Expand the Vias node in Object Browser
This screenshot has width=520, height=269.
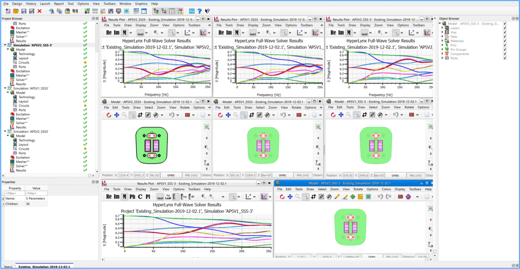[443, 32]
